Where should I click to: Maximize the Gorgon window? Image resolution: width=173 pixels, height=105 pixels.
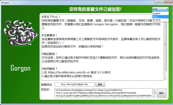pyautogui.click(x=162, y=2)
